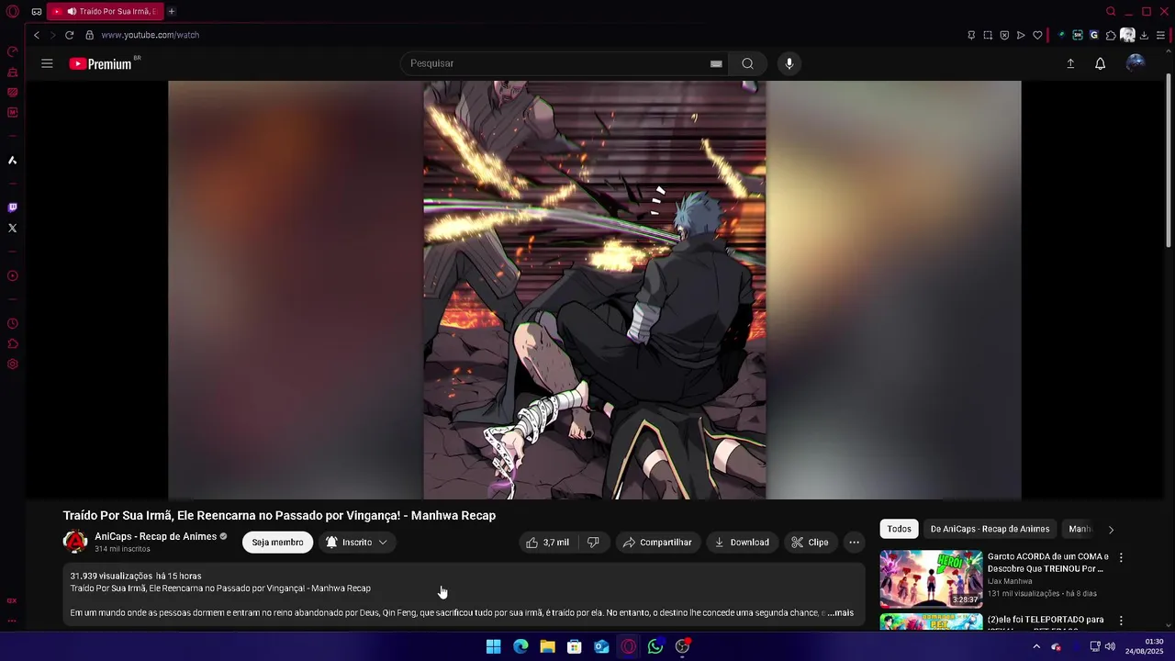Open new tab with plus button

[x=171, y=11]
